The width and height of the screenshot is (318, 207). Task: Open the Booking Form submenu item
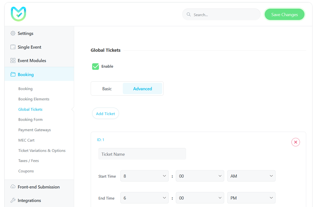(x=30, y=119)
